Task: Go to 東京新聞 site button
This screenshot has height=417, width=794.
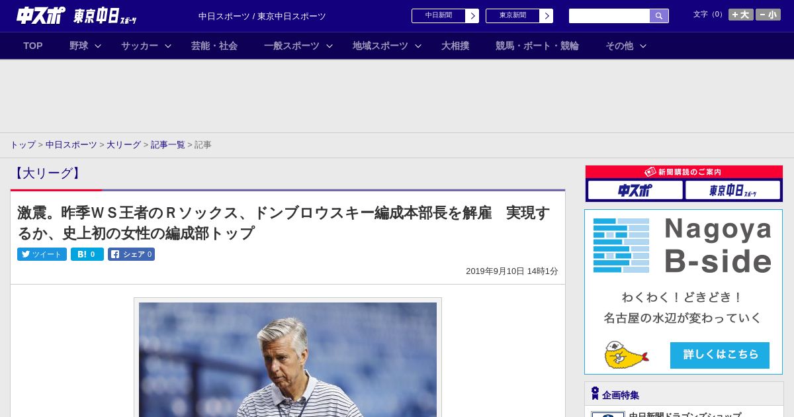Action: click(x=513, y=16)
